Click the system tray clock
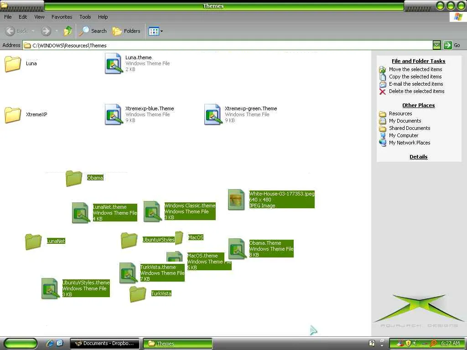This screenshot has width=467, height=350. pyautogui.click(x=450, y=343)
